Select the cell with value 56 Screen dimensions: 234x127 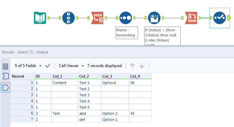point(140,83)
